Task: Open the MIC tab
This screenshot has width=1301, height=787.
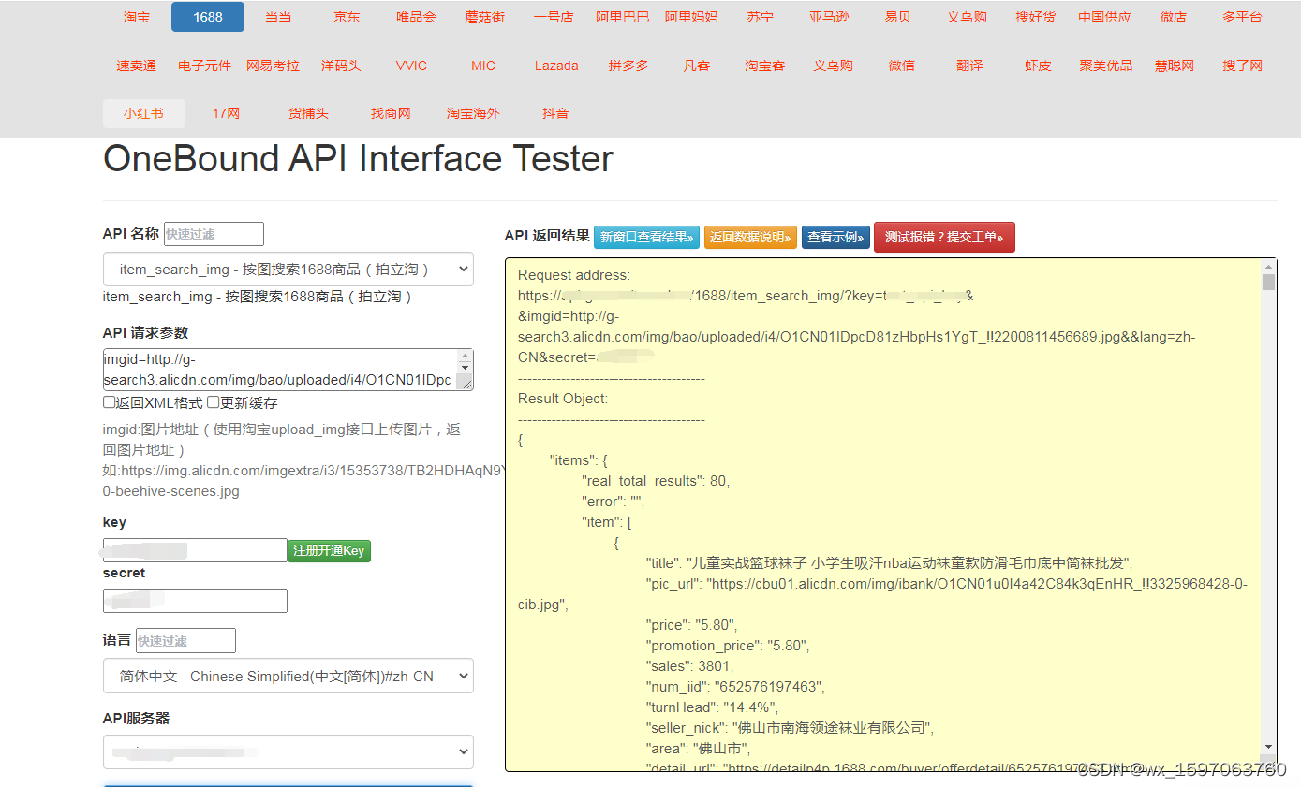Action: pos(483,66)
